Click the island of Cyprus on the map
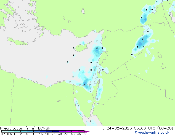This screenshot has width=175, height=135. pyautogui.click(x=82, y=47)
